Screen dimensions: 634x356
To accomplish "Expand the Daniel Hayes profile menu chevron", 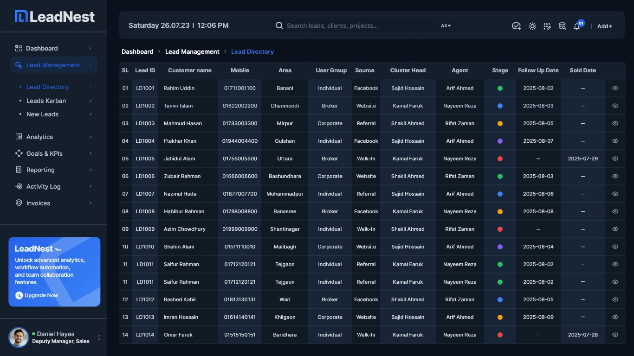I will (x=99, y=338).
